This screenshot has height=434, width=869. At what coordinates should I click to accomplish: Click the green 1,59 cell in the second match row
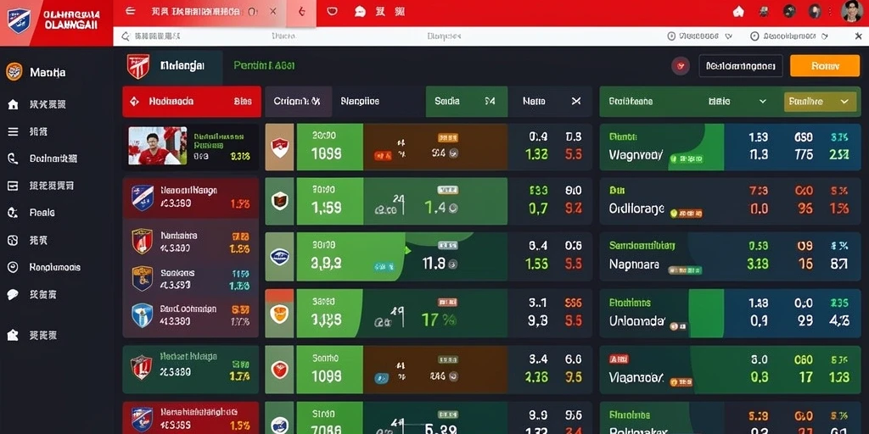coord(330,200)
